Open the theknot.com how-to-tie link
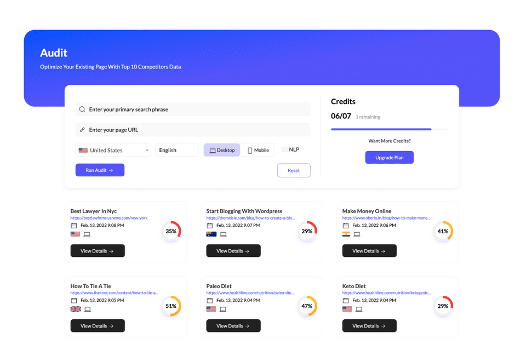526x362 pixels. pos(115,293)
